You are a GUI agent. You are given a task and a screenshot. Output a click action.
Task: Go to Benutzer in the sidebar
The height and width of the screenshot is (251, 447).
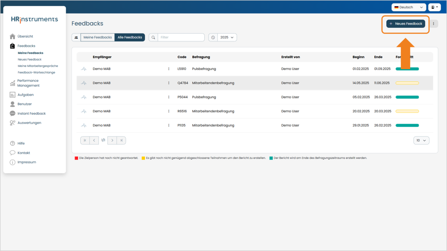tap(24, 104)
